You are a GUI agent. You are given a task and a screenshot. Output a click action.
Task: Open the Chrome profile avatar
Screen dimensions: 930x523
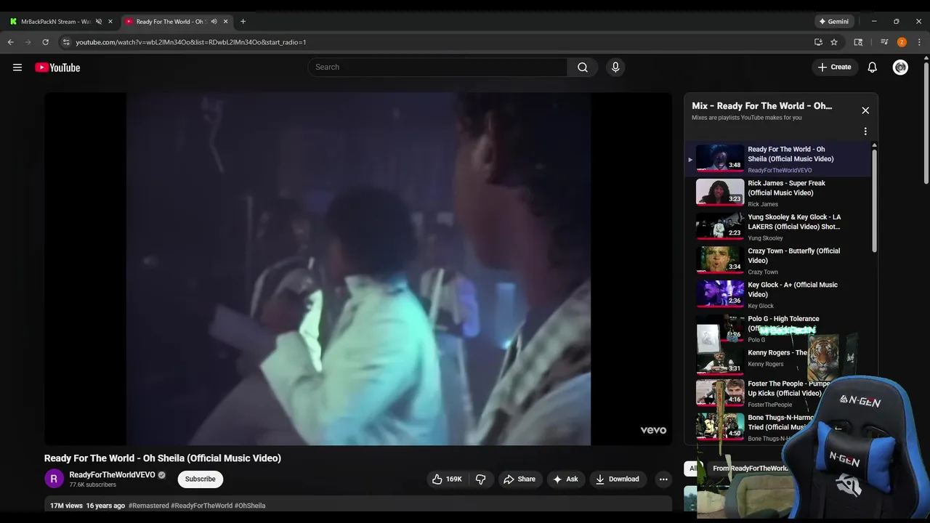click(x=902, y=42)
